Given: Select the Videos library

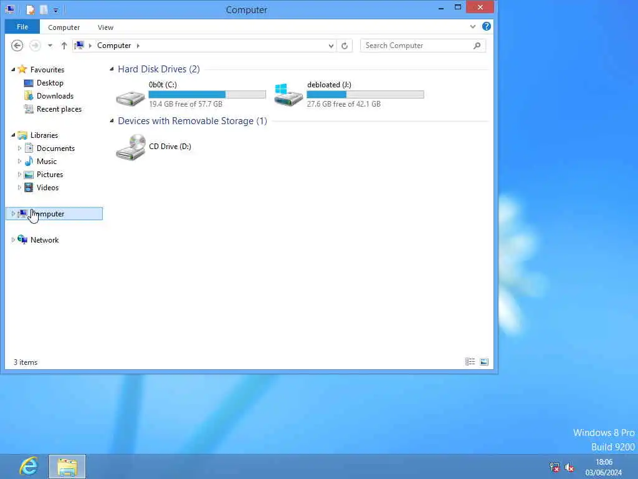Looking at the screenshot, I should (x=47, y=187).
